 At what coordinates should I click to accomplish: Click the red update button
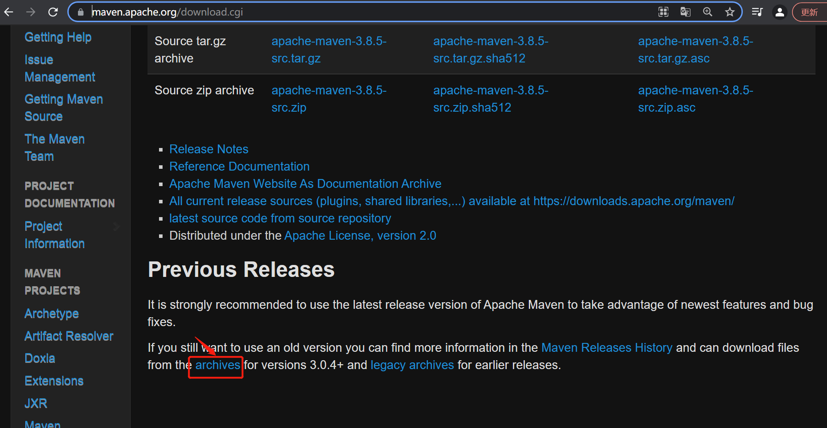pos(810,12)
